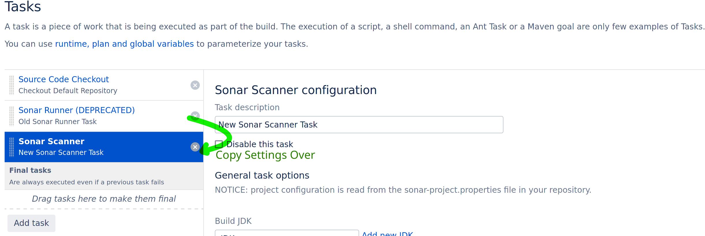Click the Add new JDK link

pyautogui.click(x=387, y=234)
